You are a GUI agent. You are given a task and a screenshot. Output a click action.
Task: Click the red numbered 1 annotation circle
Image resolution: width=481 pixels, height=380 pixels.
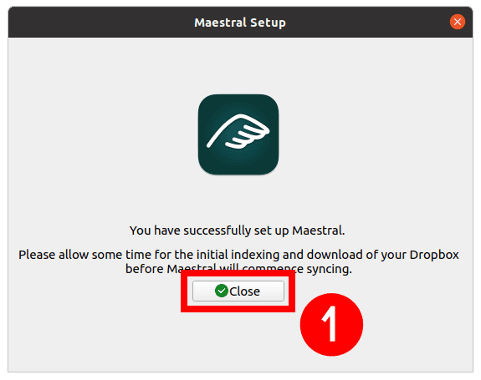click(331, 325)
